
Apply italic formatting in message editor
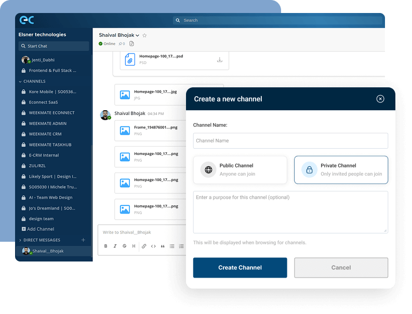[x=115, y=246]
